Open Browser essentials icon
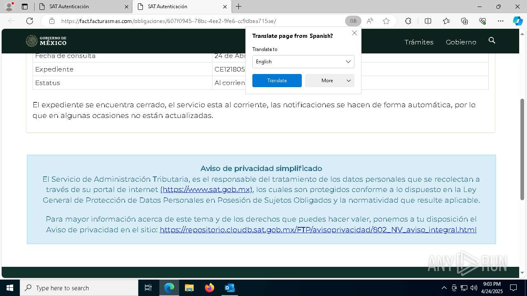 (483, 21)
